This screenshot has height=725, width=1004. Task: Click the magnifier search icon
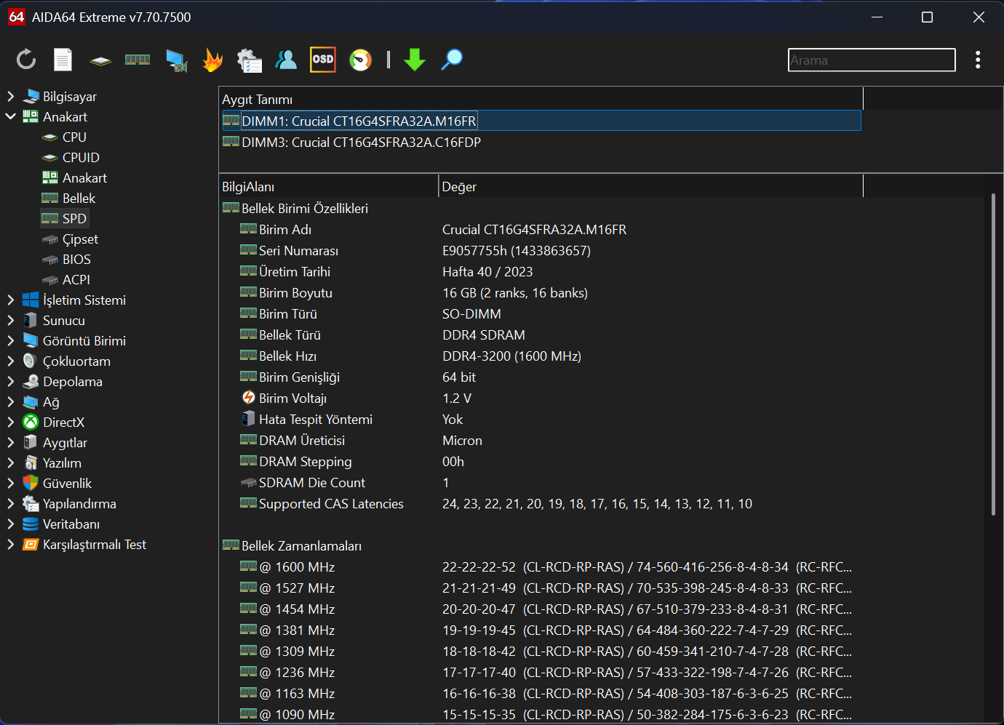452,60
